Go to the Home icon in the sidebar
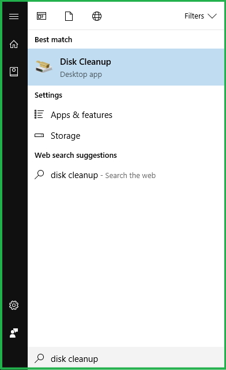This screenshot has width=226, height=370. 14,44
